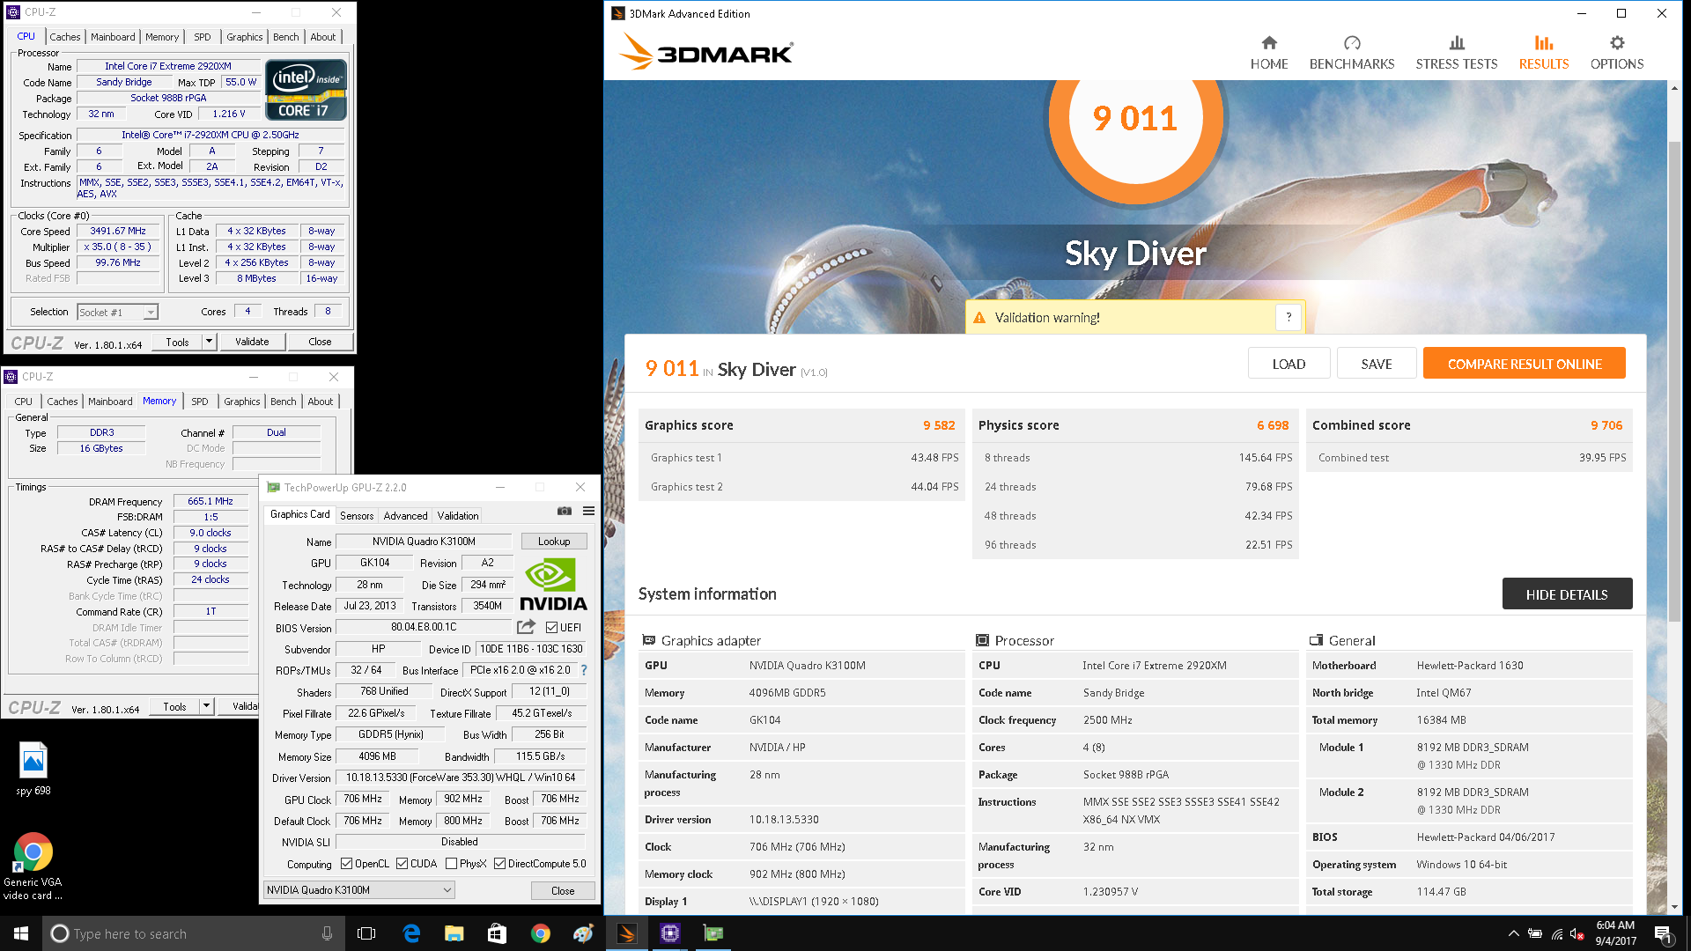The width and height of the screenshot is (1691, 951).
Task: Click the 3DMark scrollbar up arrow
Action: [1674, 88]
